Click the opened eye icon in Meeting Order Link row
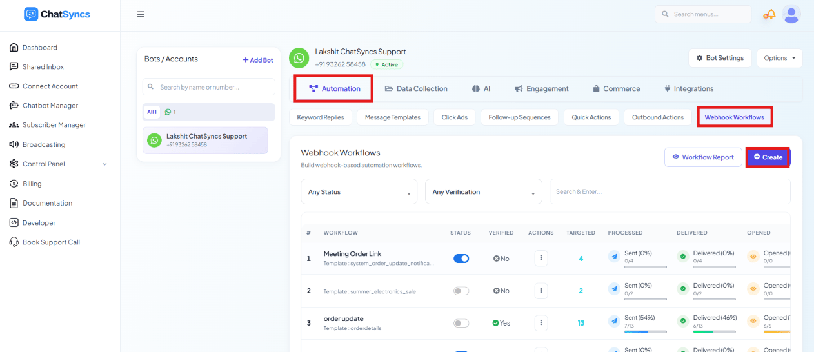Screen dimensions: 814x352 pyautogui.click(x=753, y=257)
